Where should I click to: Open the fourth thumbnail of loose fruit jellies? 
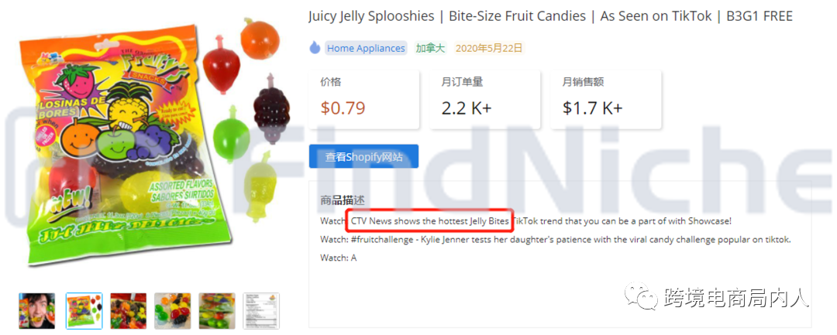(172, 310)
